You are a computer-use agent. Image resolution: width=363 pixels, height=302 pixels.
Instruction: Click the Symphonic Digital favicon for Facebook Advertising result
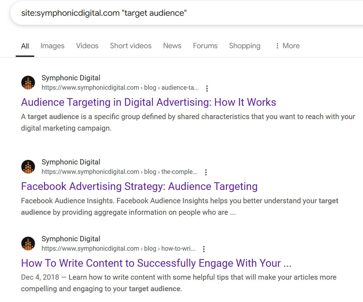coord(28,167)
